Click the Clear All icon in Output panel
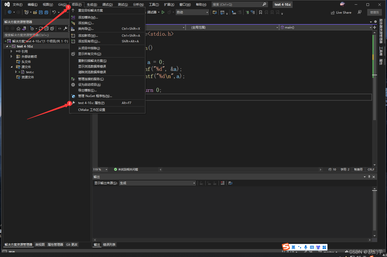This screenshot has width=387, height=257. (x=223, y=183)
